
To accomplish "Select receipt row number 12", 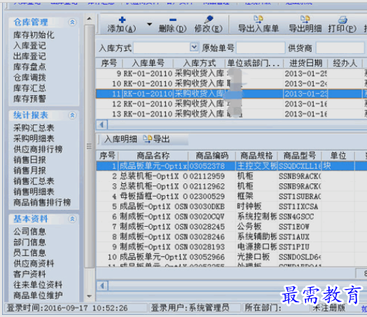I will (x=231, y=104).
